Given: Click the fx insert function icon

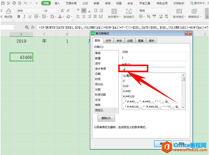Looking at the screenshot, I should pyautogui.click(x=33, y=28).
